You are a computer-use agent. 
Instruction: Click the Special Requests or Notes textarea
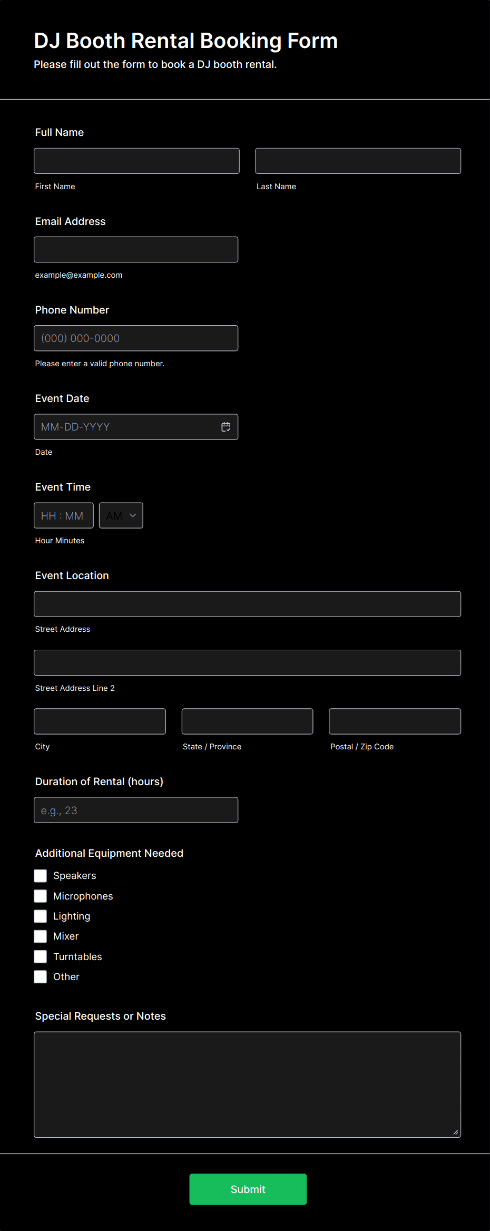click(247, 1084)
